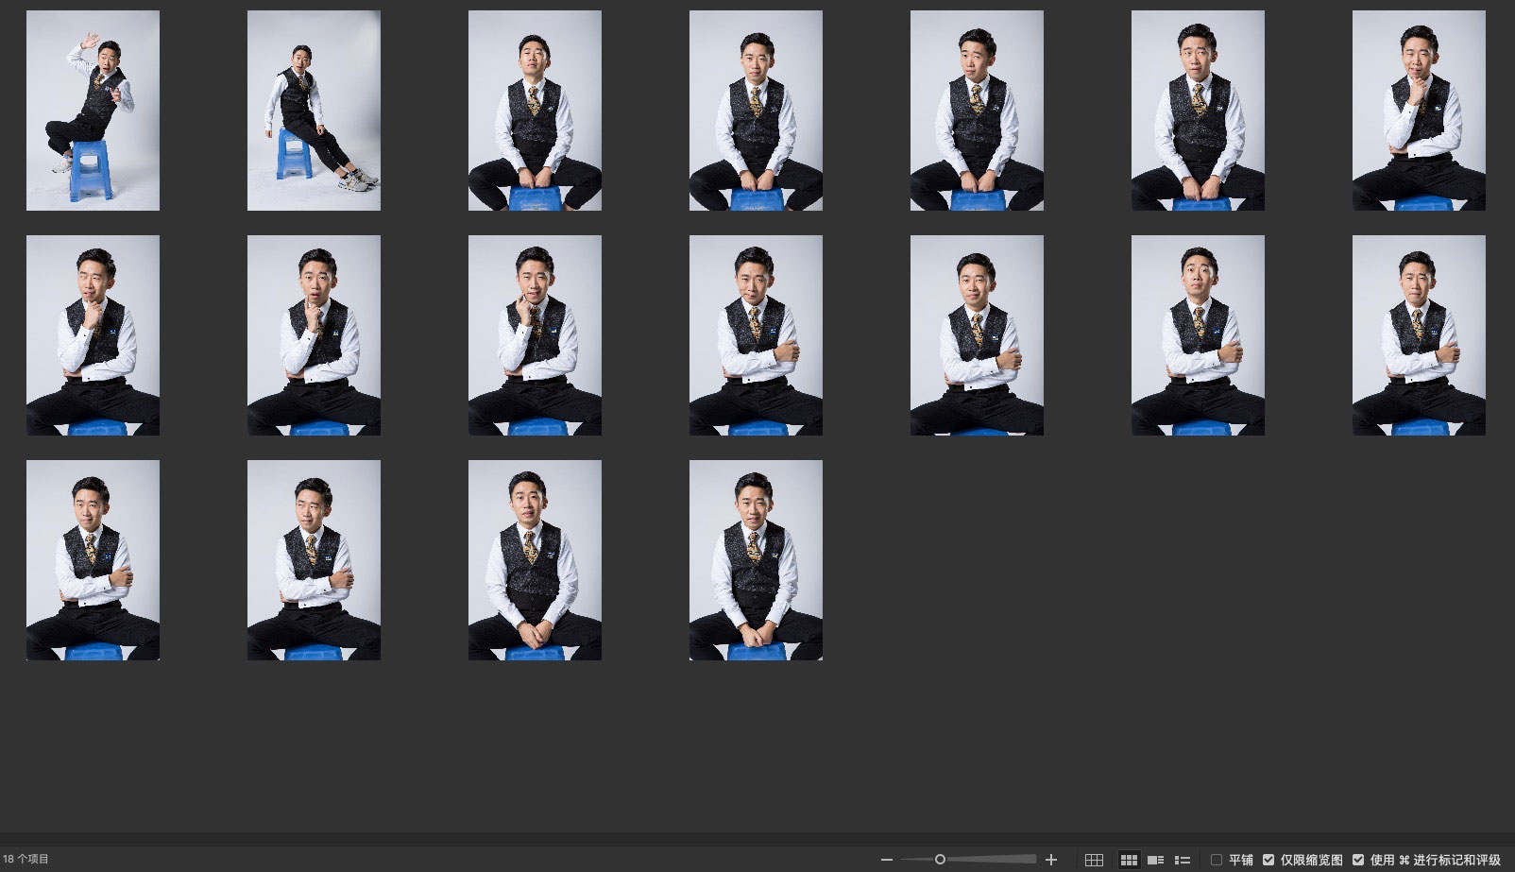Click the 18 个项目 item count label
The height and width of the screenshot is (872, 1515).
[x=26, y=860]
